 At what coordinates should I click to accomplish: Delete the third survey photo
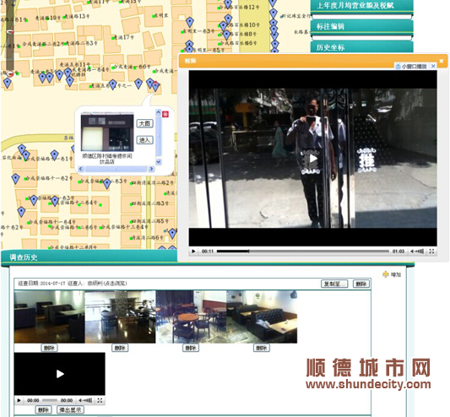pyautogui.click(x=191, y=348)
